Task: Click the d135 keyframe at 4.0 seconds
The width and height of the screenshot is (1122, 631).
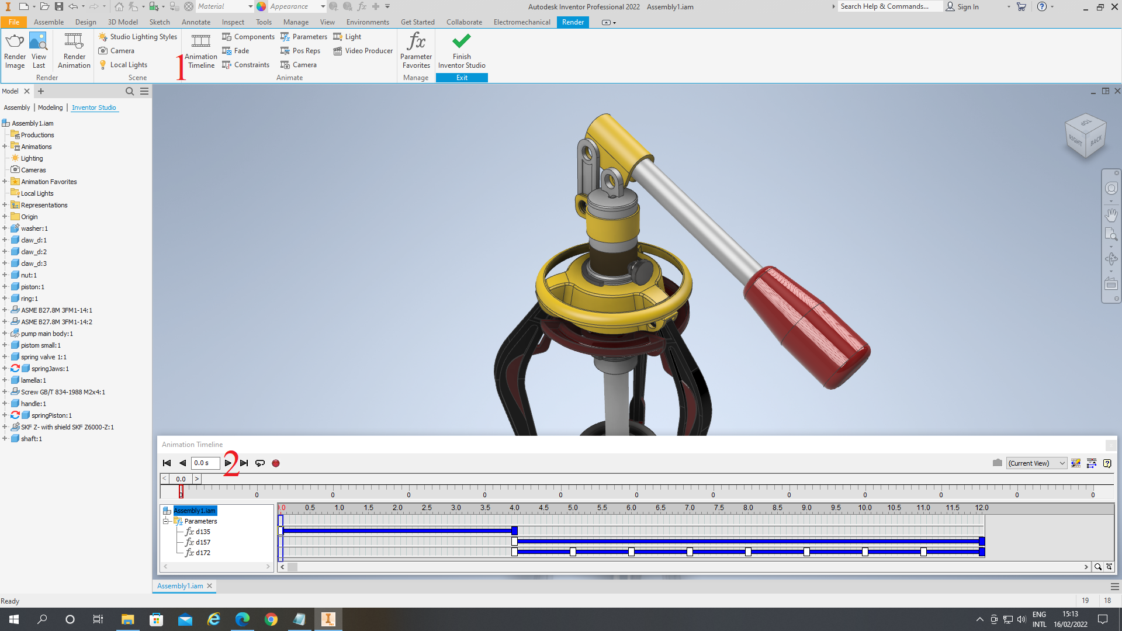Action: [x=514, y=531]
